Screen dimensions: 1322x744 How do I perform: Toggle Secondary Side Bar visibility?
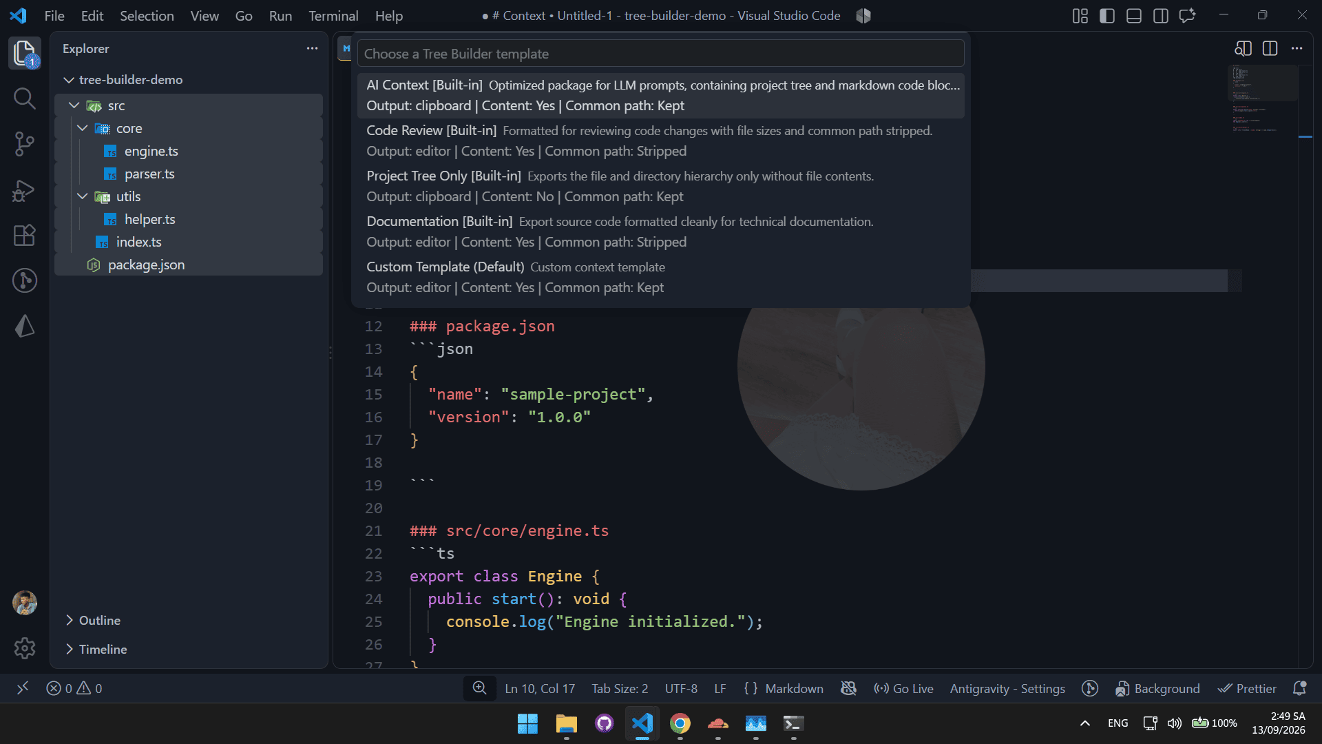click(1161, 15)
